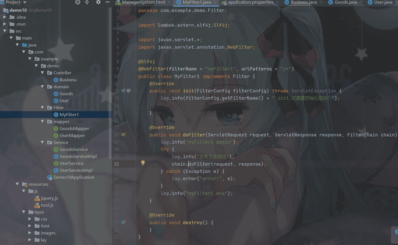Click the "myFilter1 end" string in code
Screen dimensions: 398x245
(207, 193)
